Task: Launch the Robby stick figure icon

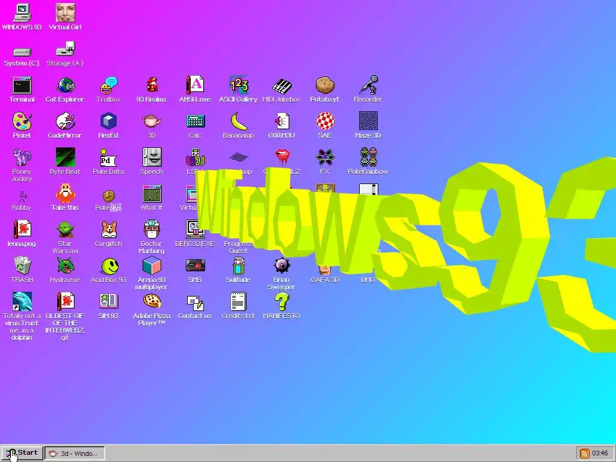Action: tap(22, 197)
